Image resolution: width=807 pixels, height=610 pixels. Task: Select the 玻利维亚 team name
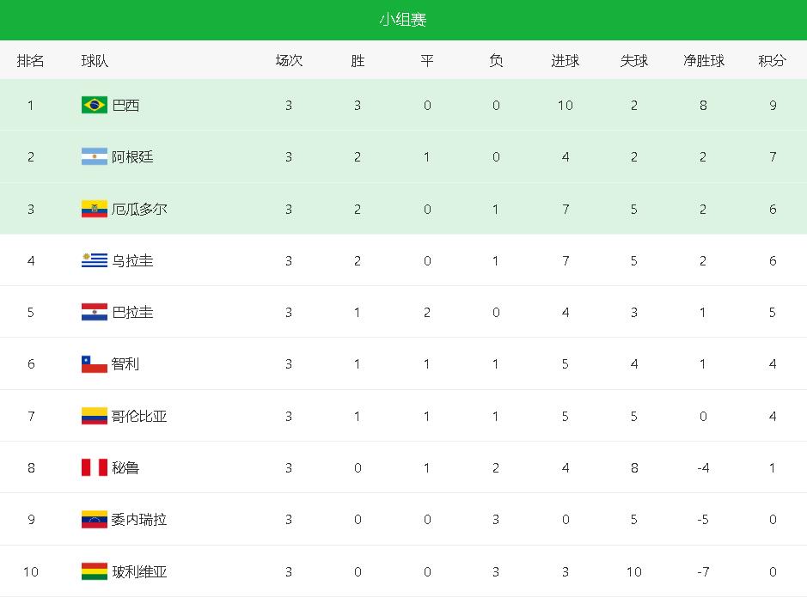(x=139, y=571)
